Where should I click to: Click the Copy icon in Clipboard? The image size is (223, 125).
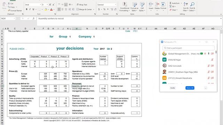point(9,7)
